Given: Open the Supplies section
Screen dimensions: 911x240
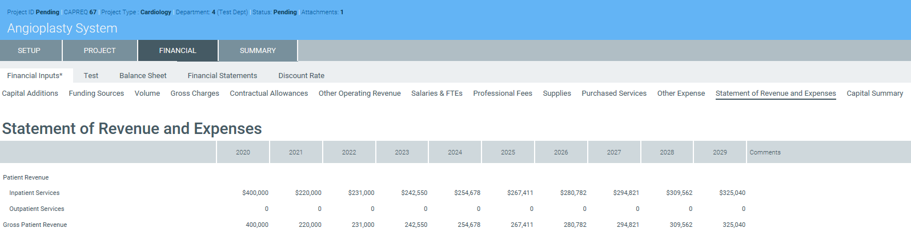Looking at the screenshot, I should point(557,93).
